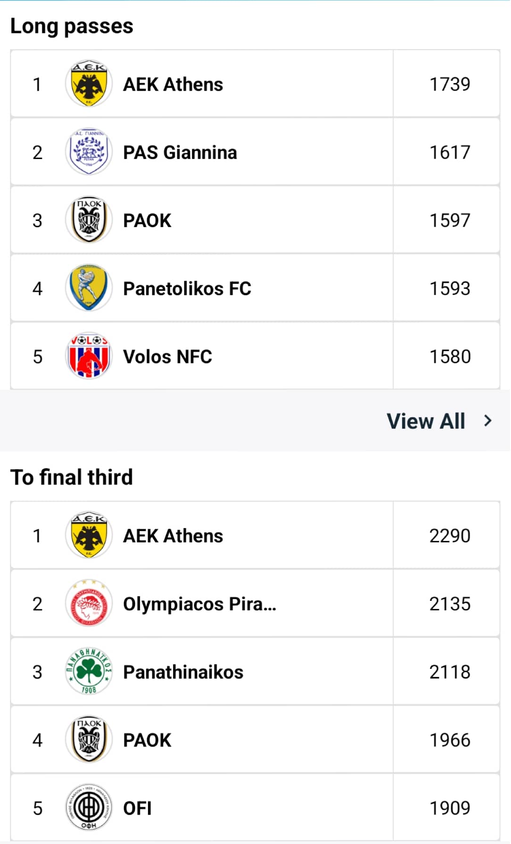
Task: Tap AEK Athens crest in To final third
Action: coord(89,536)
